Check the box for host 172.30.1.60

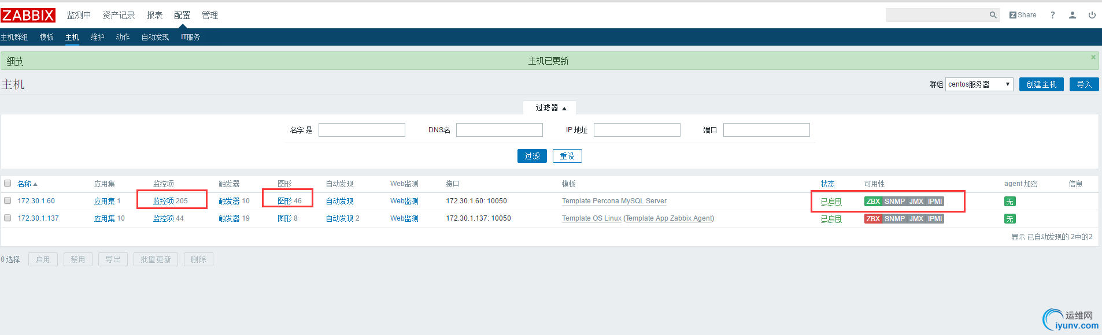tap(8, 200)
